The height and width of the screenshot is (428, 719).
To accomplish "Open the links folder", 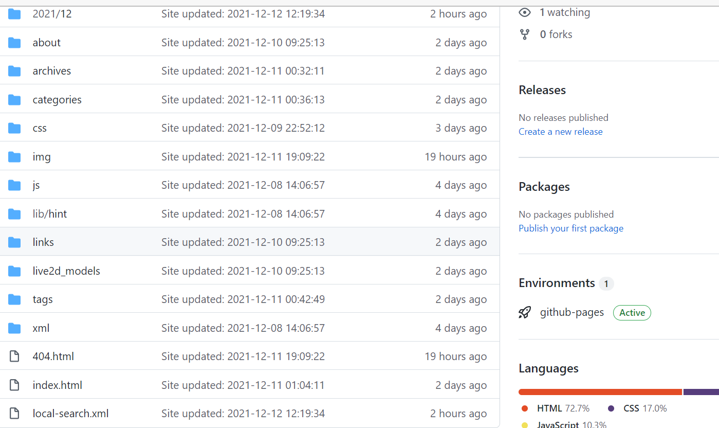I will (x=43, y=242).
